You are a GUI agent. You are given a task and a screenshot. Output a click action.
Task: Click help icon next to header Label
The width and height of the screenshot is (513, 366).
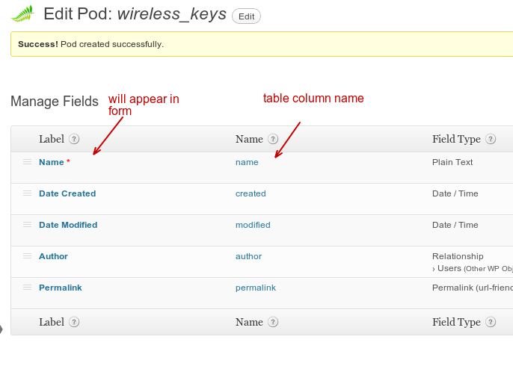(x=74, y=139)
